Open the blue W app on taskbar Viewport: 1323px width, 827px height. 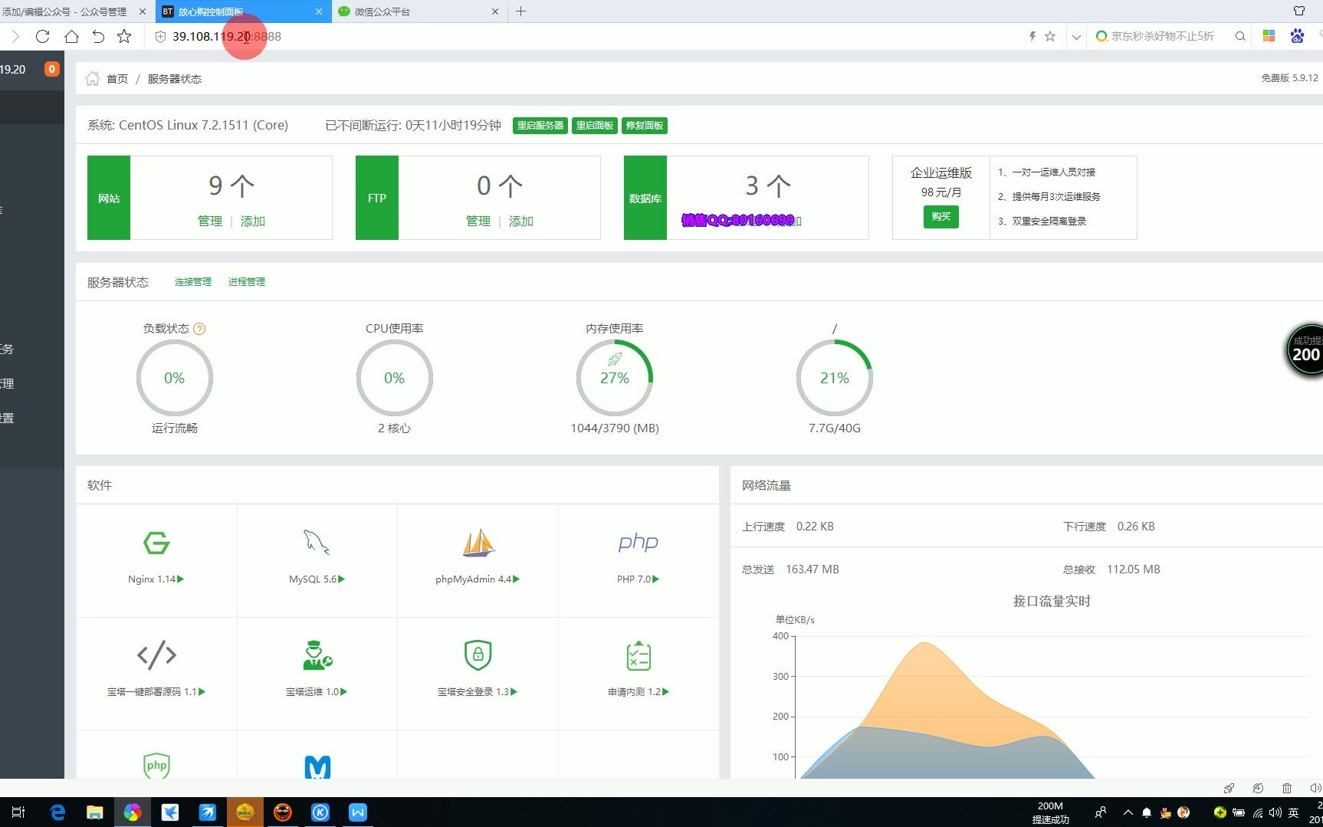tap(358, 812)
